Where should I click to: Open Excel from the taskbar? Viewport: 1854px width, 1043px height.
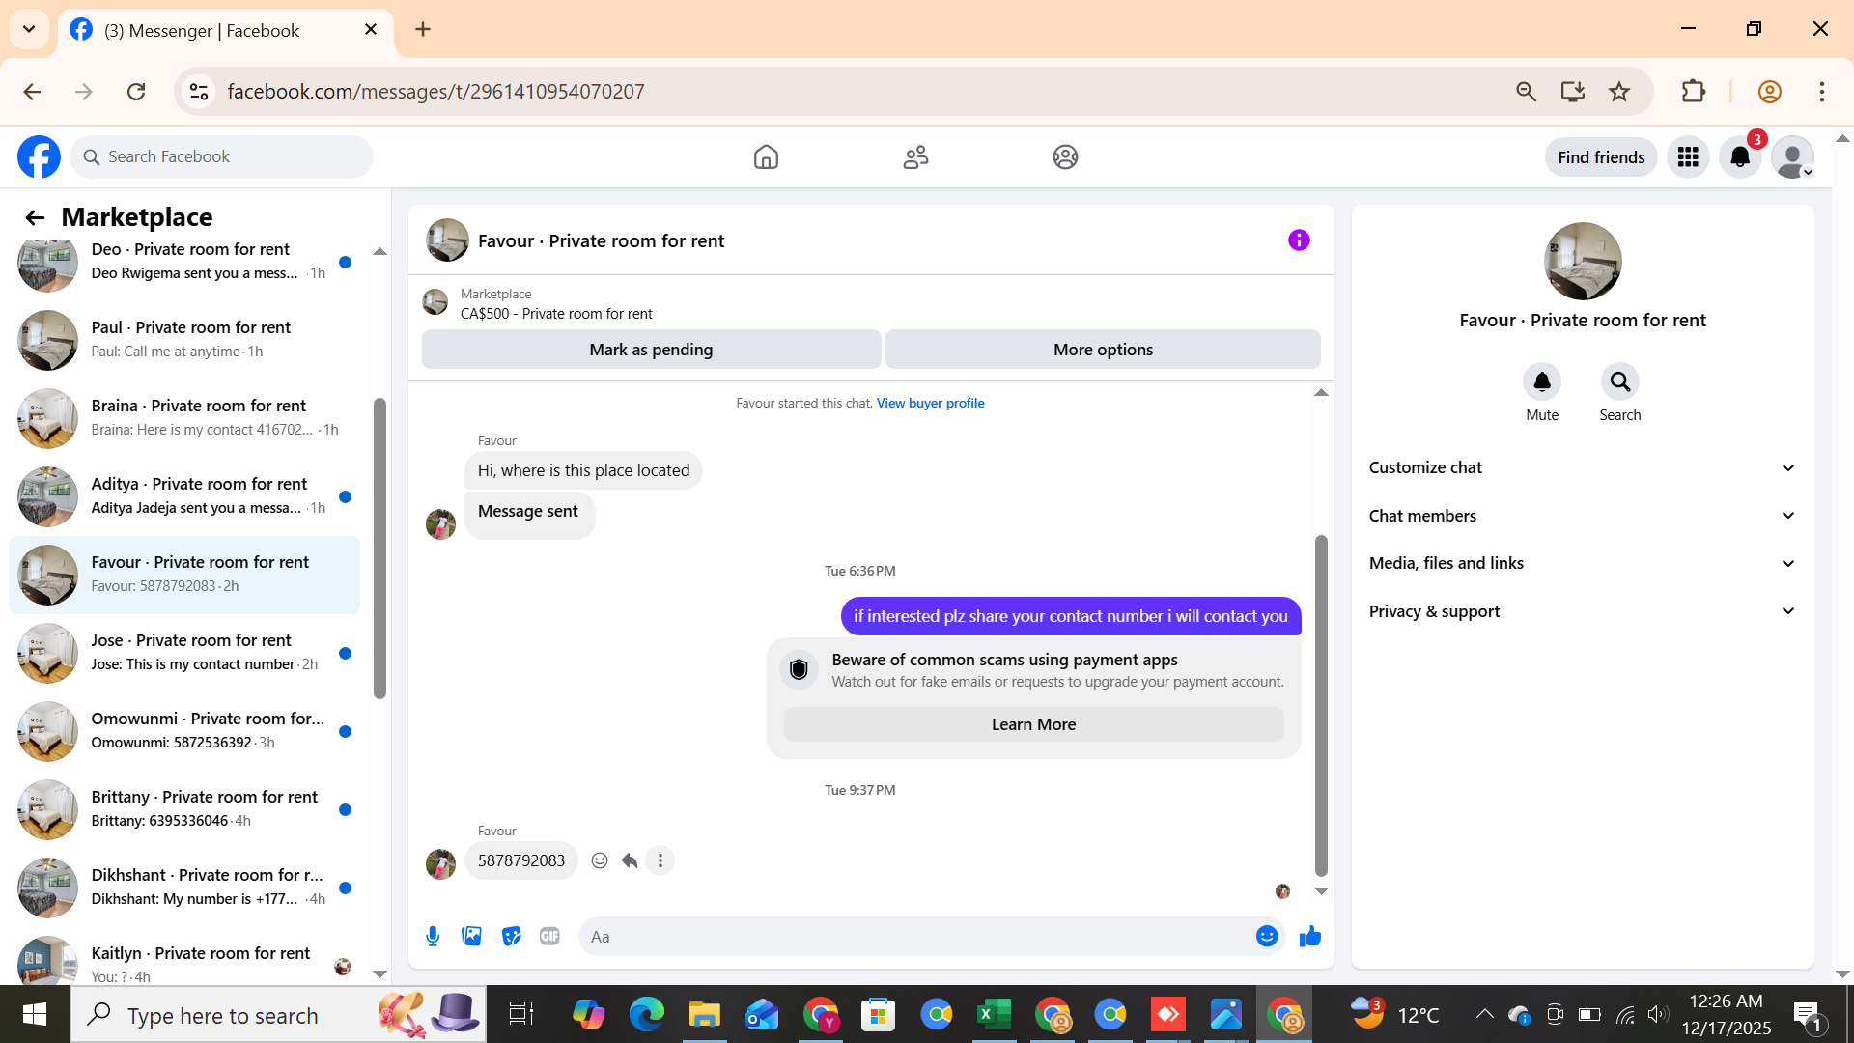pos(994,1014)
